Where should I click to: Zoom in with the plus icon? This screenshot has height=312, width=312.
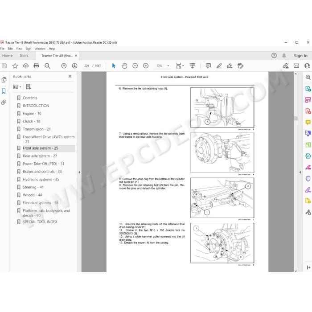[x=146, y=66]
